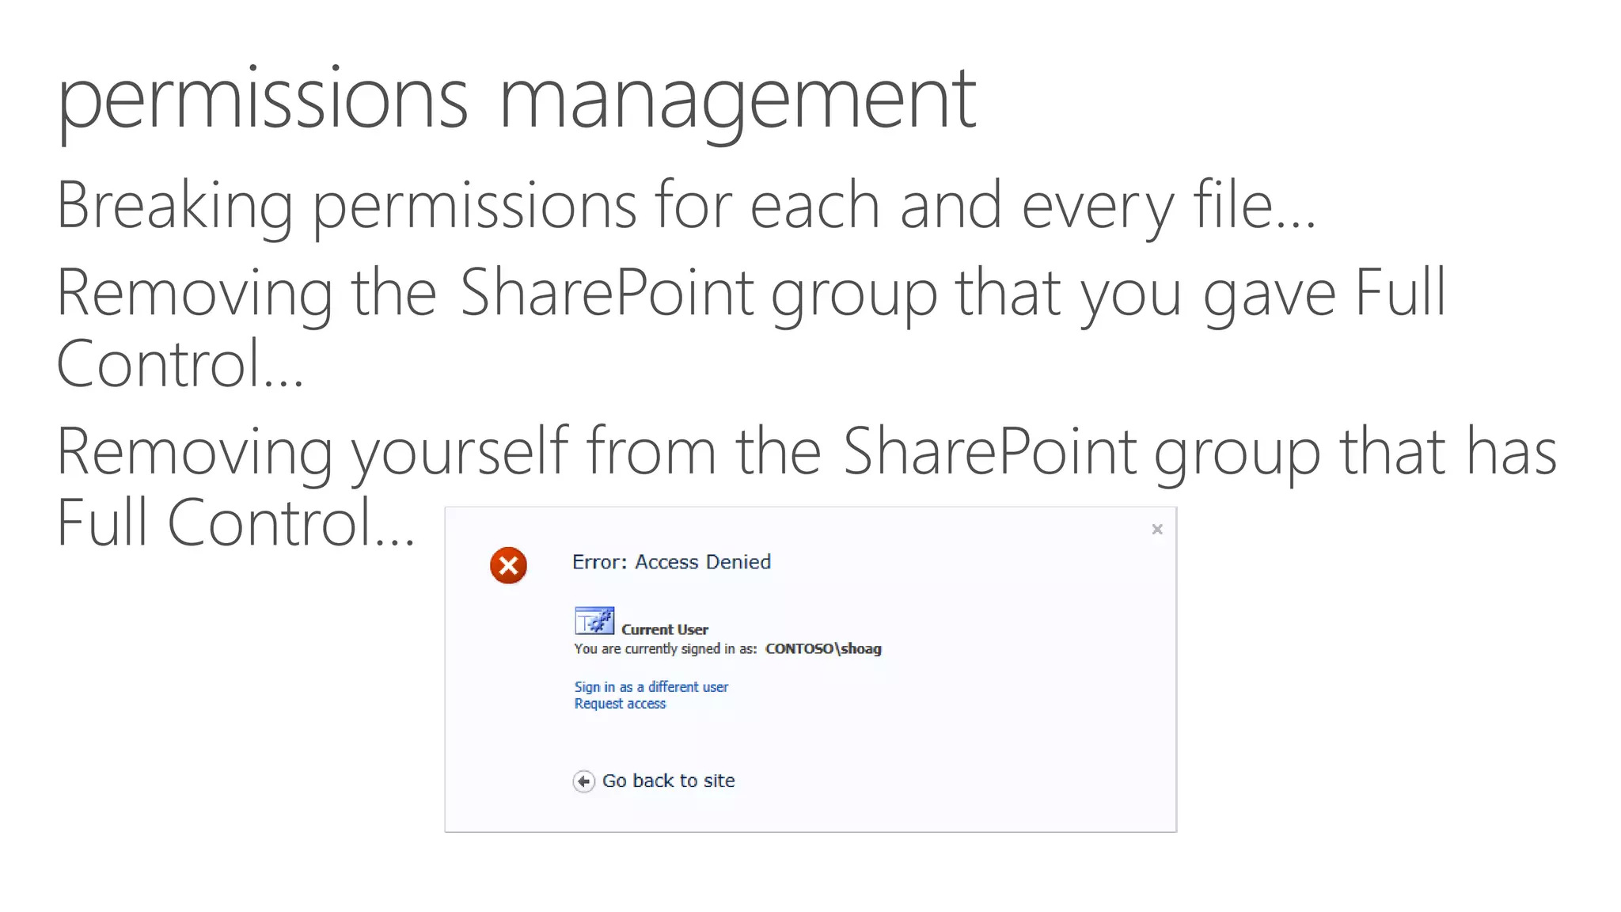Select the 'Error: Access Denied' heading
Viewport: 1621px width, 912px height.
click(x=671, y=562)
